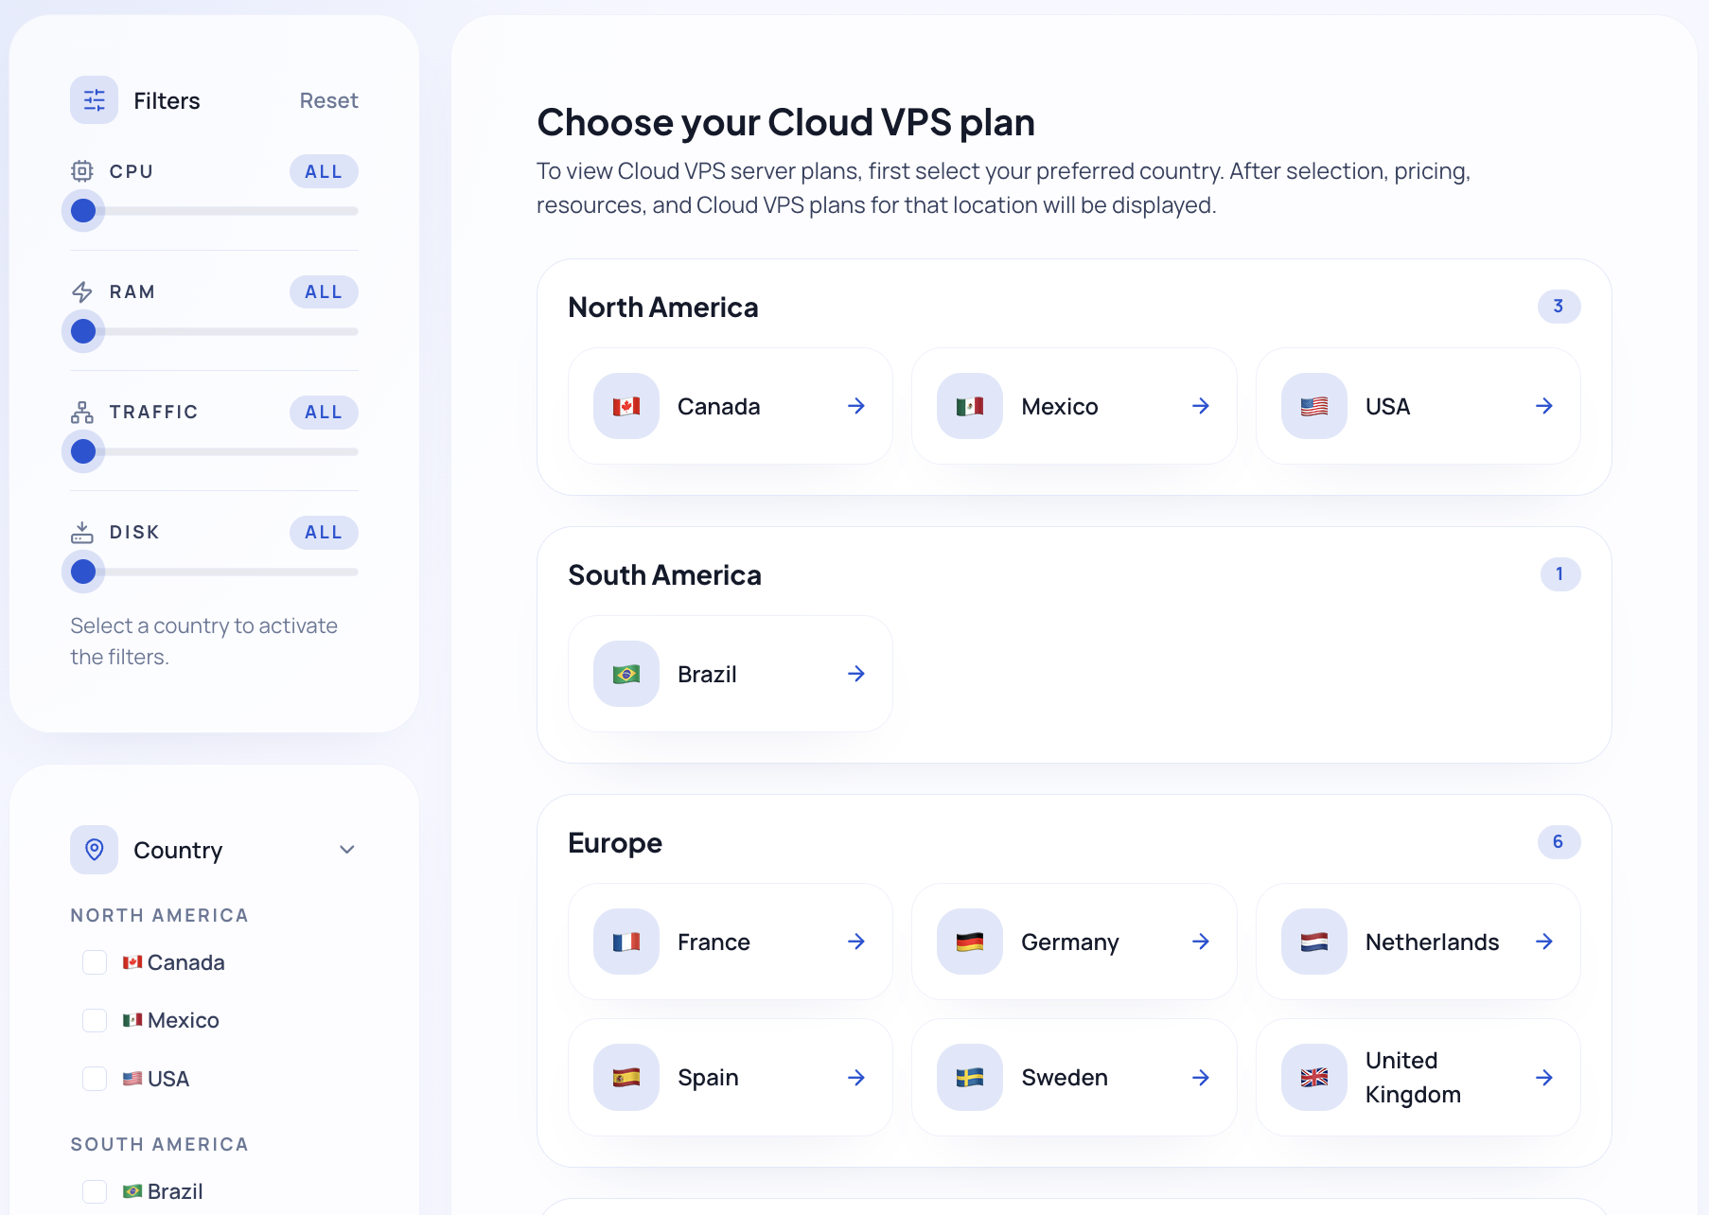Image resolution: width=1709 pixels, height=1215 pixels.
Task: Click the South America count badge 1
Action: pos(1559,573)
